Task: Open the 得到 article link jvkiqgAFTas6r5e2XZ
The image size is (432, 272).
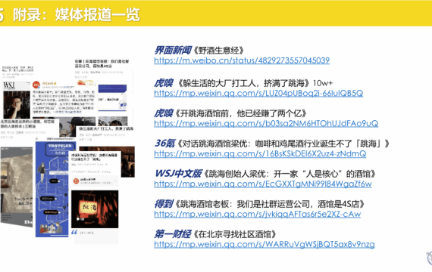Action: click(x=258, y=214)
